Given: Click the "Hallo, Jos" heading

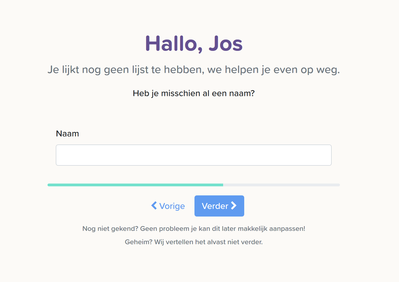Looking at the screenshot, I should point(194,44).
